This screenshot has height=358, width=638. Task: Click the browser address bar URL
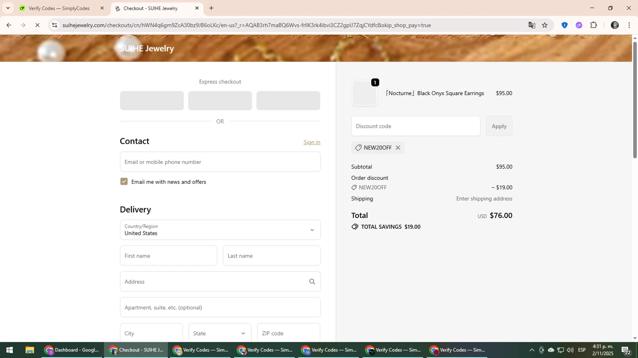pyautogui.click(x=247, y=25)
